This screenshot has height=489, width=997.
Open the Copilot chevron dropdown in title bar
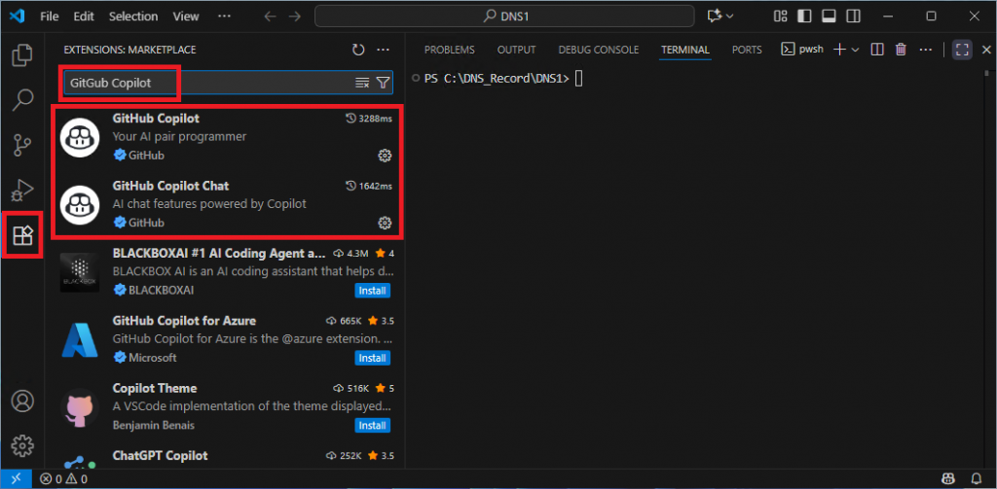729,16
